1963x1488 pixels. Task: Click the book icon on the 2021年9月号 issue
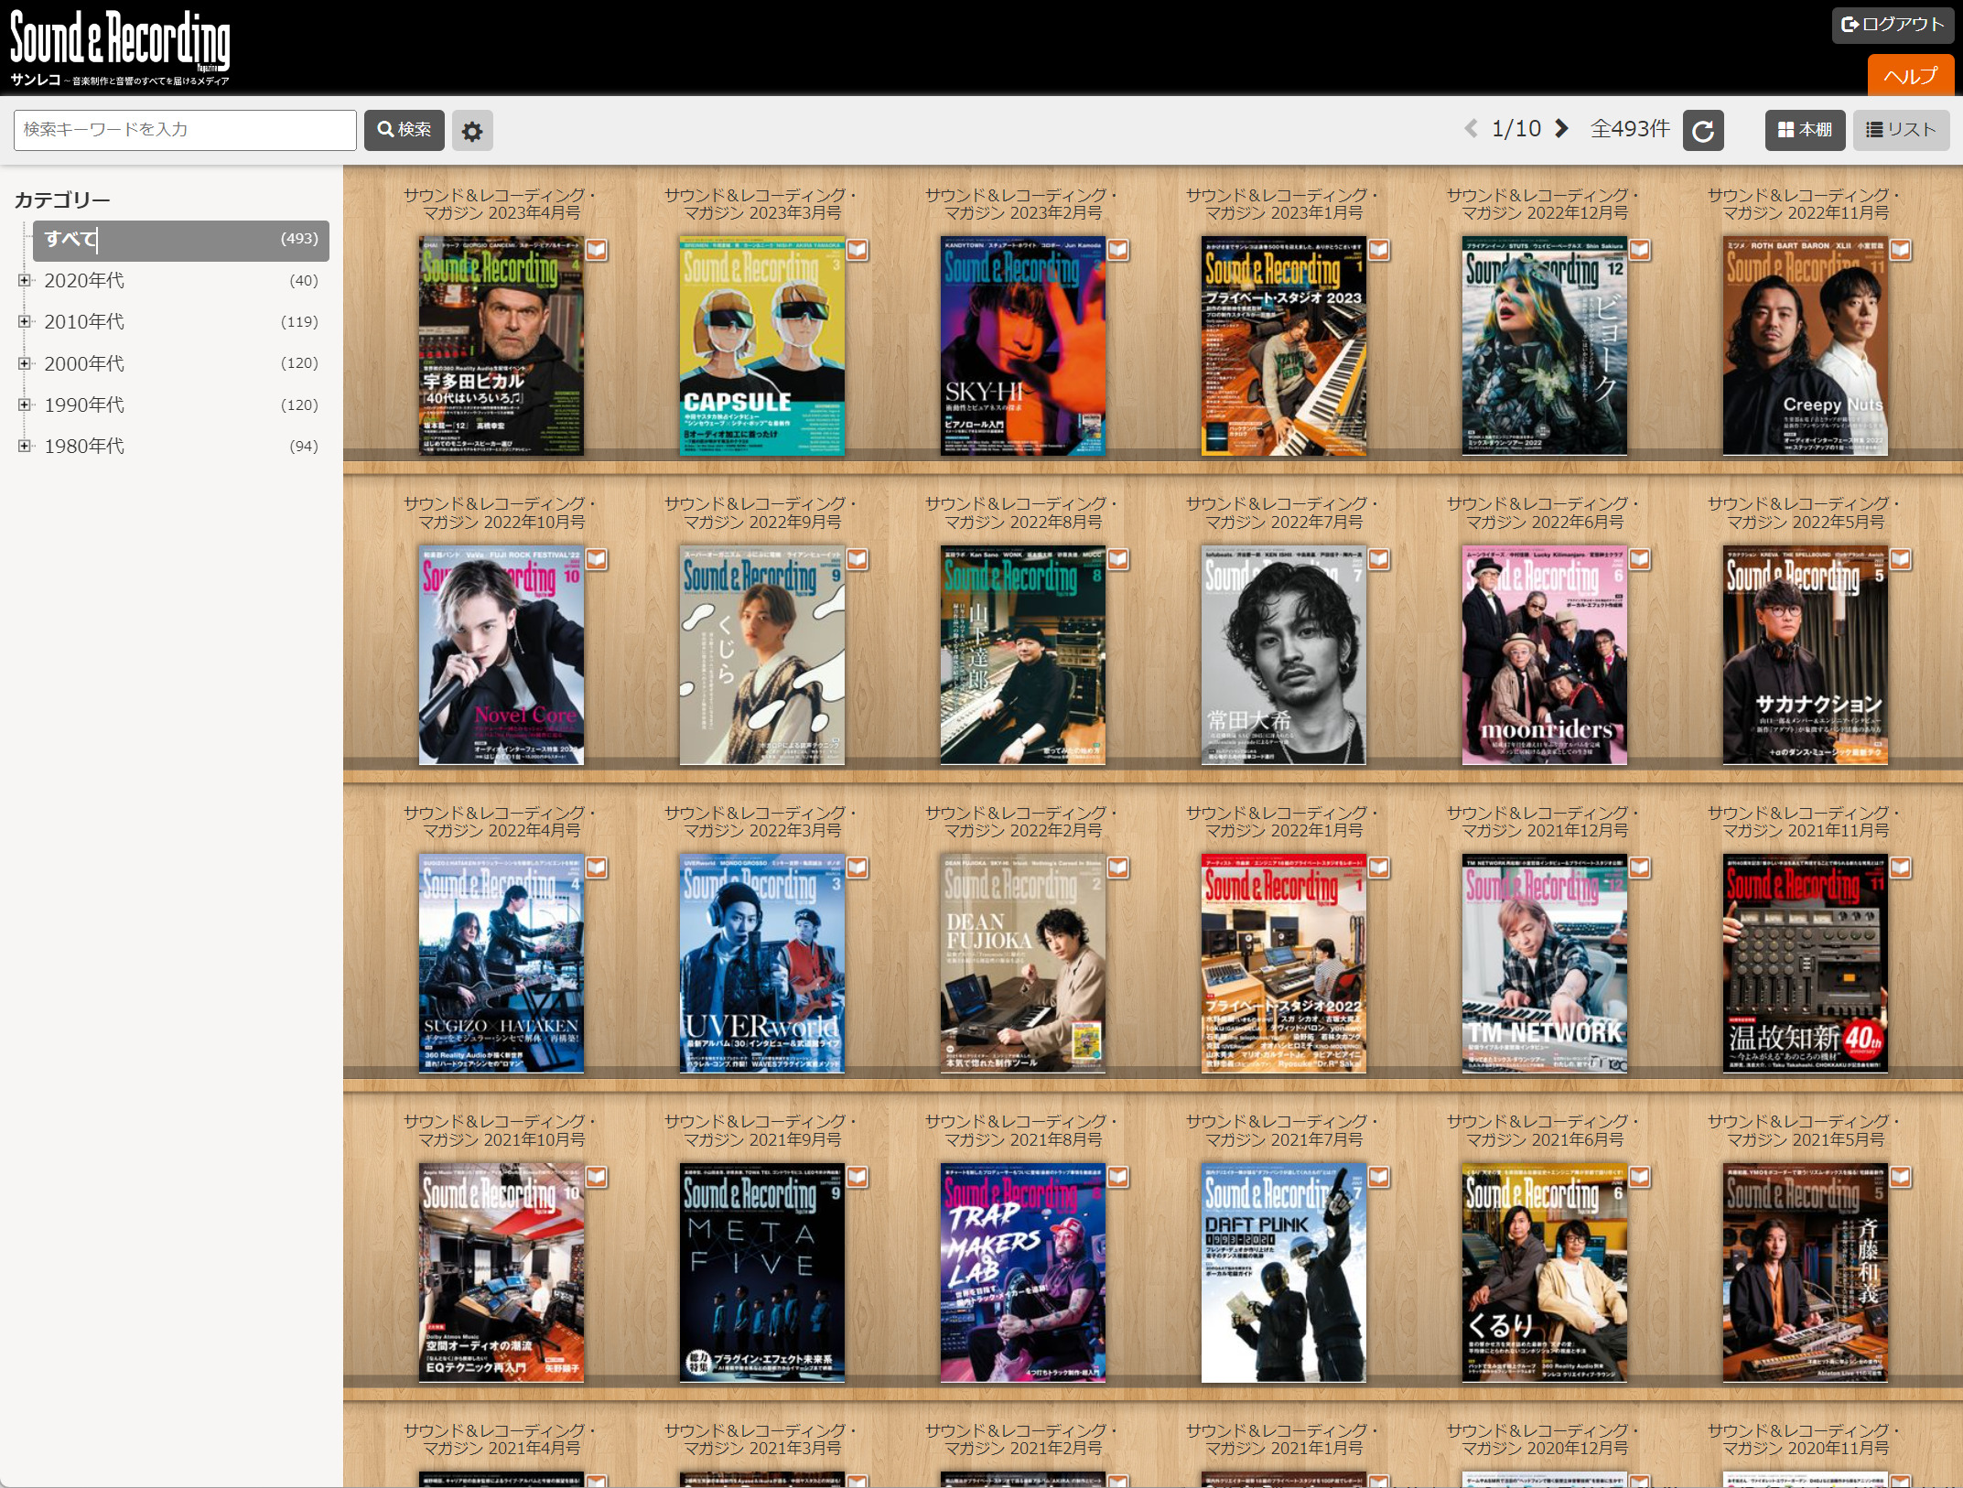click(857, 1177)
